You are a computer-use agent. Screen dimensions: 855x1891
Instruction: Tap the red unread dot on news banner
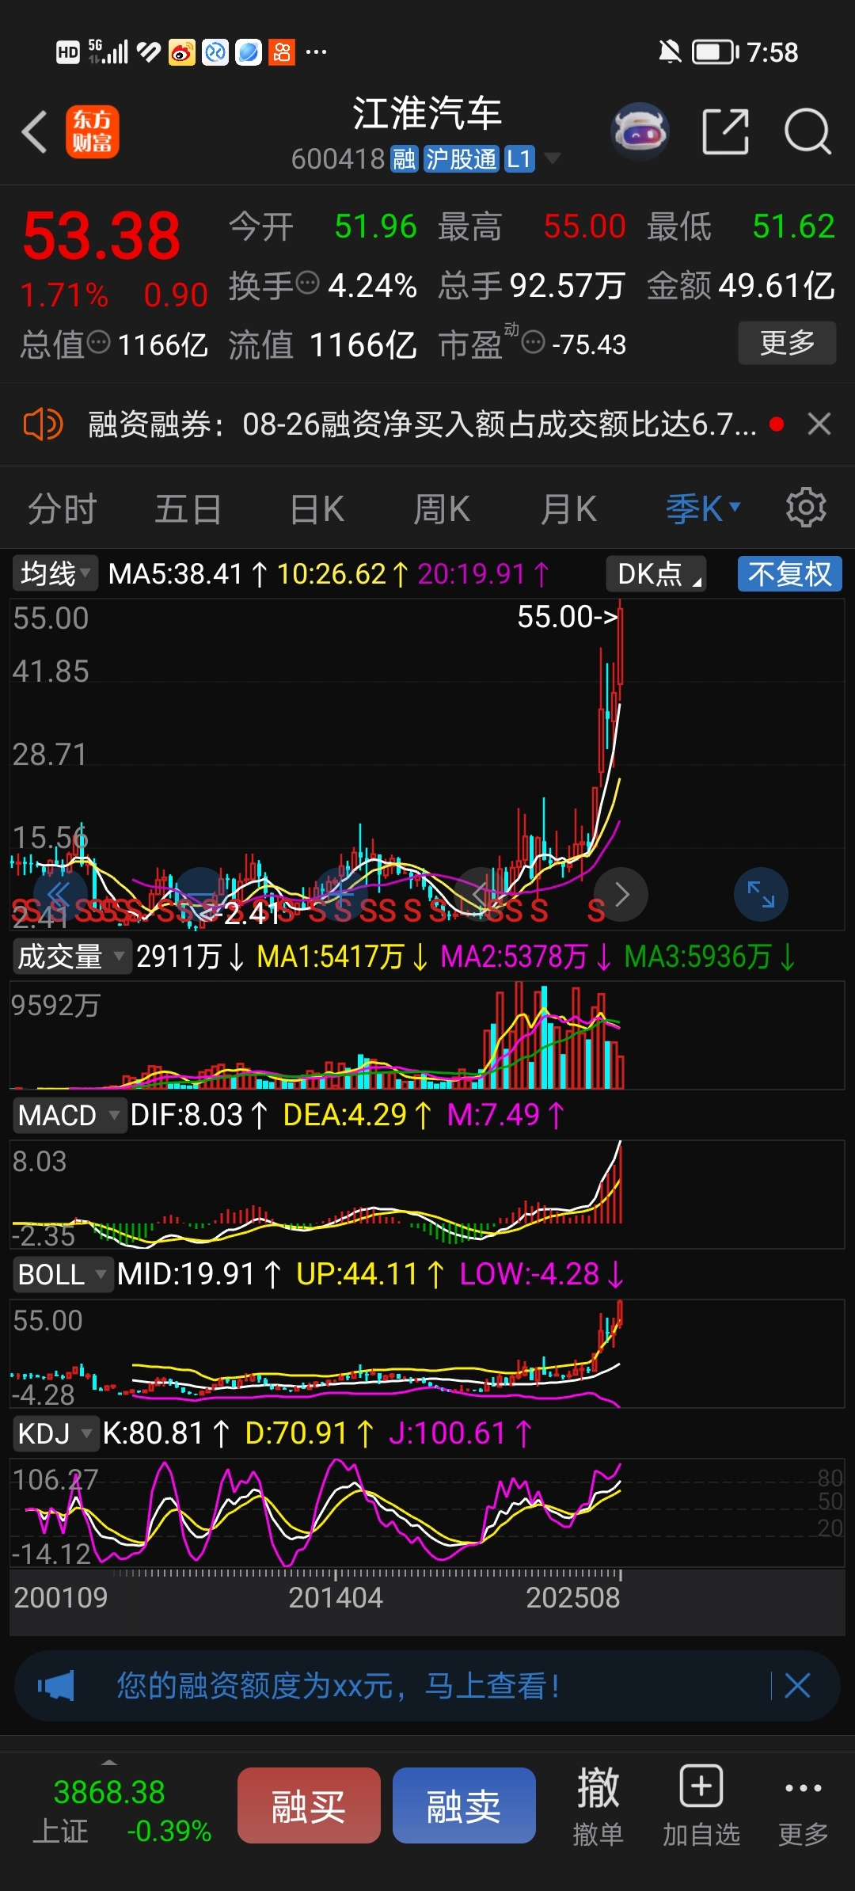coord(777,424)
